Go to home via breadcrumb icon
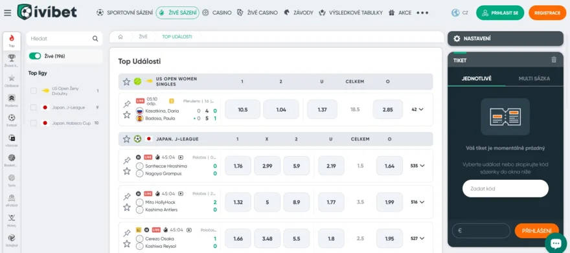 click(x=120, y=37)
